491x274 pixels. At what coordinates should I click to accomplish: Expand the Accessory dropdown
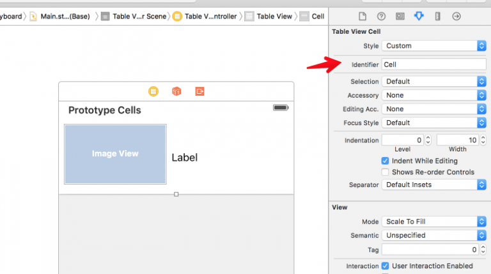(x=433, y=95)
